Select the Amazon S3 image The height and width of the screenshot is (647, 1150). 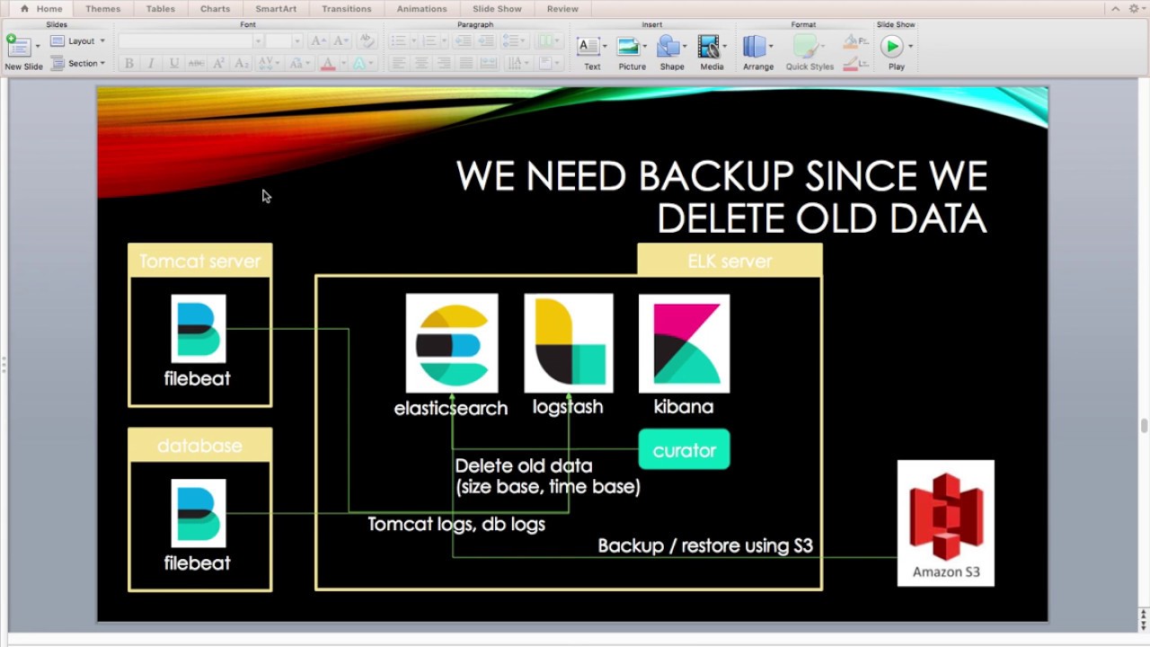946,523
